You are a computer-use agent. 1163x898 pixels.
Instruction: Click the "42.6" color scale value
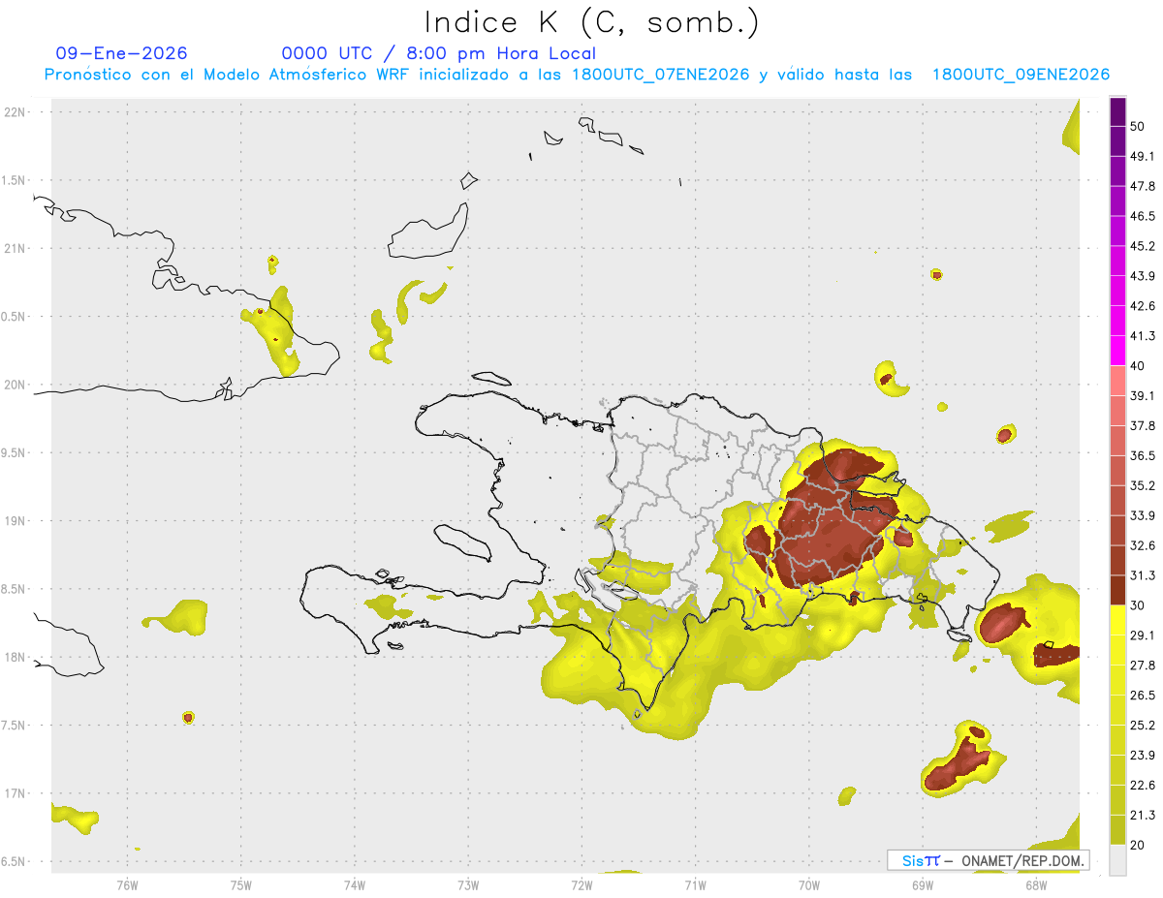[x=1143, y=306]
